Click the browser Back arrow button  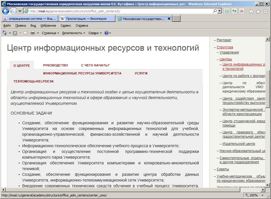[5, 11]
